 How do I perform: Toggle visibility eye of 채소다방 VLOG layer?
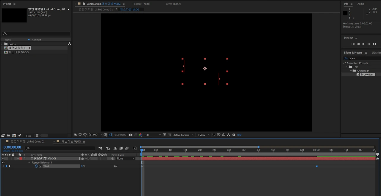click(3, 158)
